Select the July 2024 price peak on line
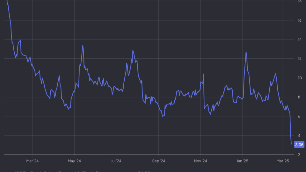Viewport: 306px width, 172px height. pyautogui.click(x=133, y=50)
